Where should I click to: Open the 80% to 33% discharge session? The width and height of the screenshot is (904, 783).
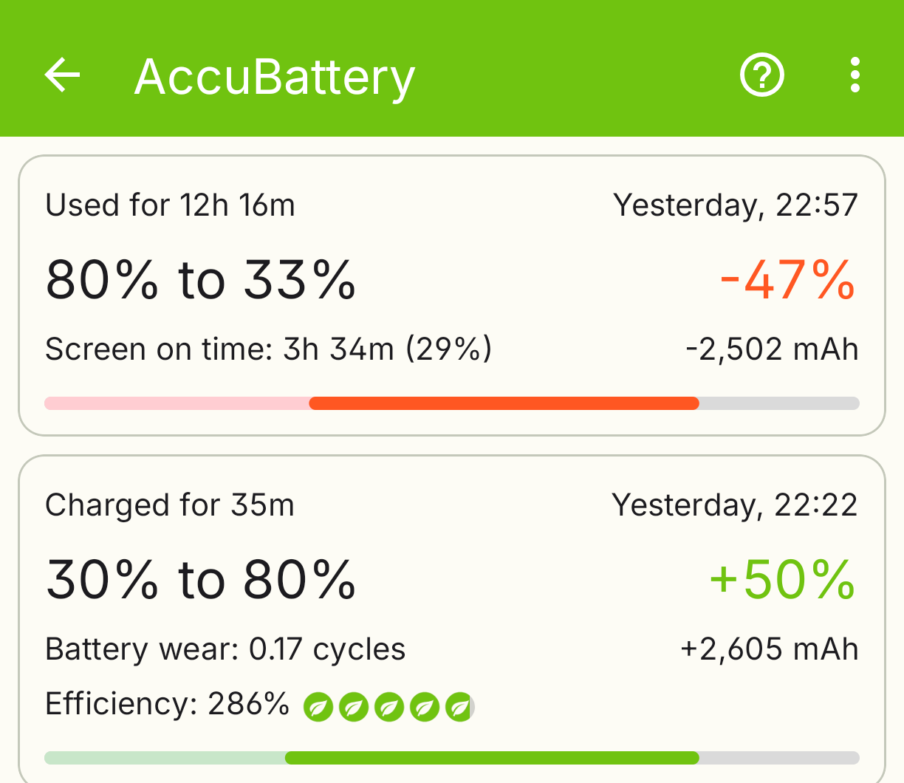pos(201,281)
